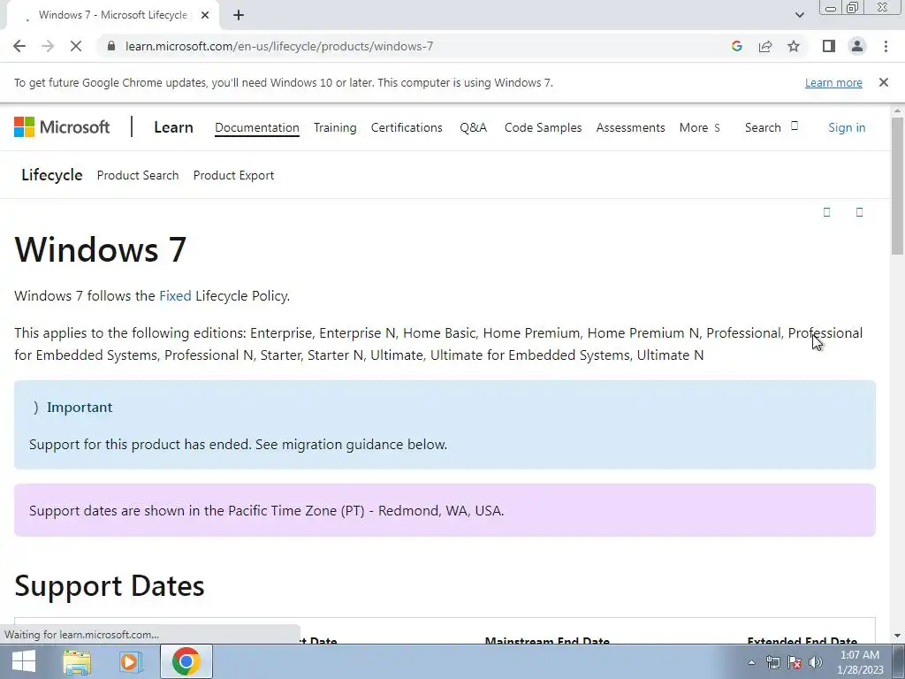This screenshot has width=905, height=679.
Task: Open Product Export
Action: 233,176
